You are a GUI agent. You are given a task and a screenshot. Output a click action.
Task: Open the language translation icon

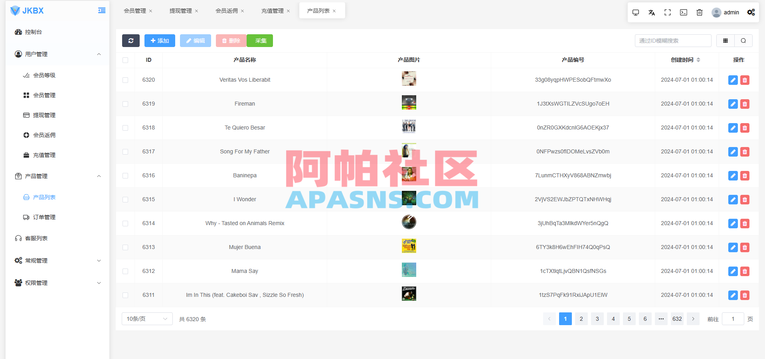tap(652, 12)
